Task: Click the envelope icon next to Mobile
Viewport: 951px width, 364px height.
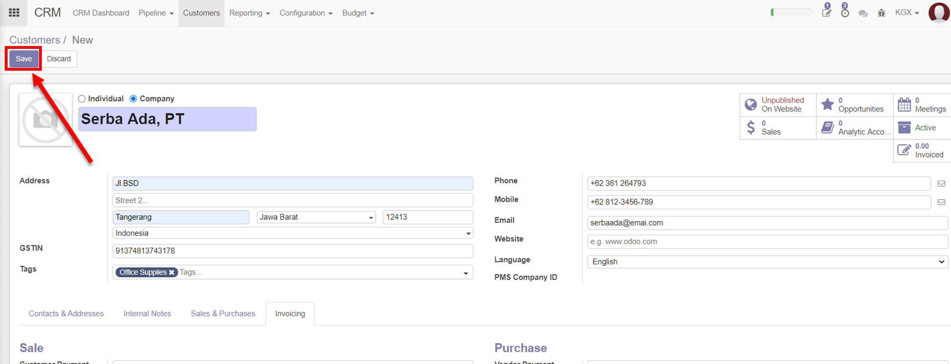Action: coord(941,202)
